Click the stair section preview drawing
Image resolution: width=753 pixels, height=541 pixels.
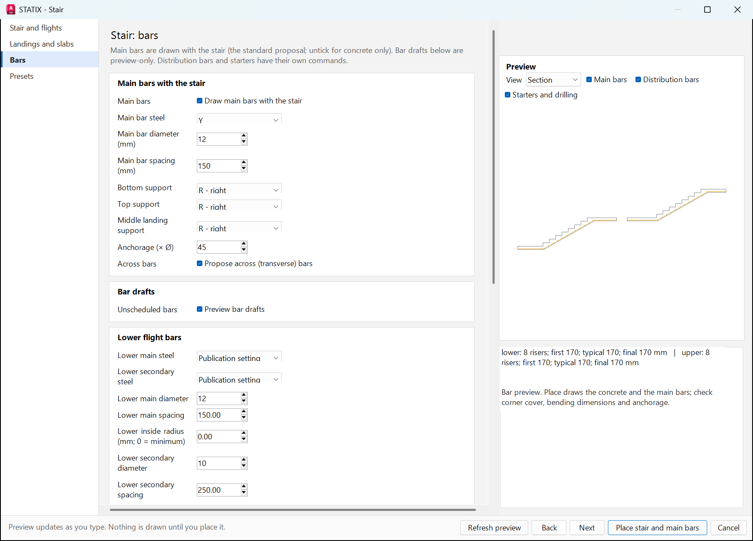click(622, 219)
